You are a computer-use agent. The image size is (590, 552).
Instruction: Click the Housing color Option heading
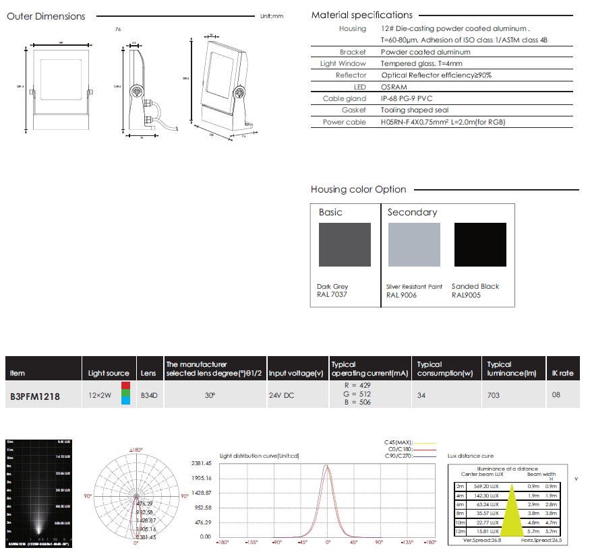[x=358, y=189]
